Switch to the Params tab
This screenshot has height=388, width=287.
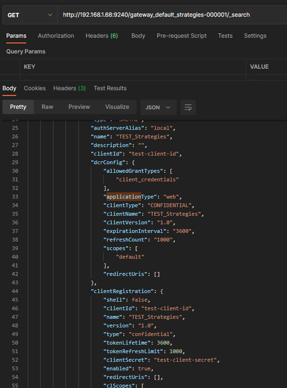(16, 36)
